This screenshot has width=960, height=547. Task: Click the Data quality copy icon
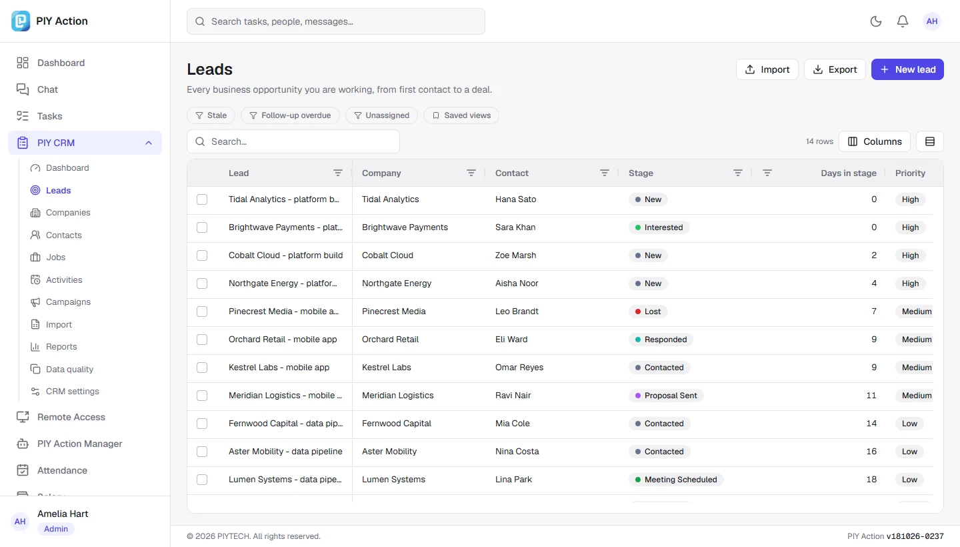coord(35,369)
